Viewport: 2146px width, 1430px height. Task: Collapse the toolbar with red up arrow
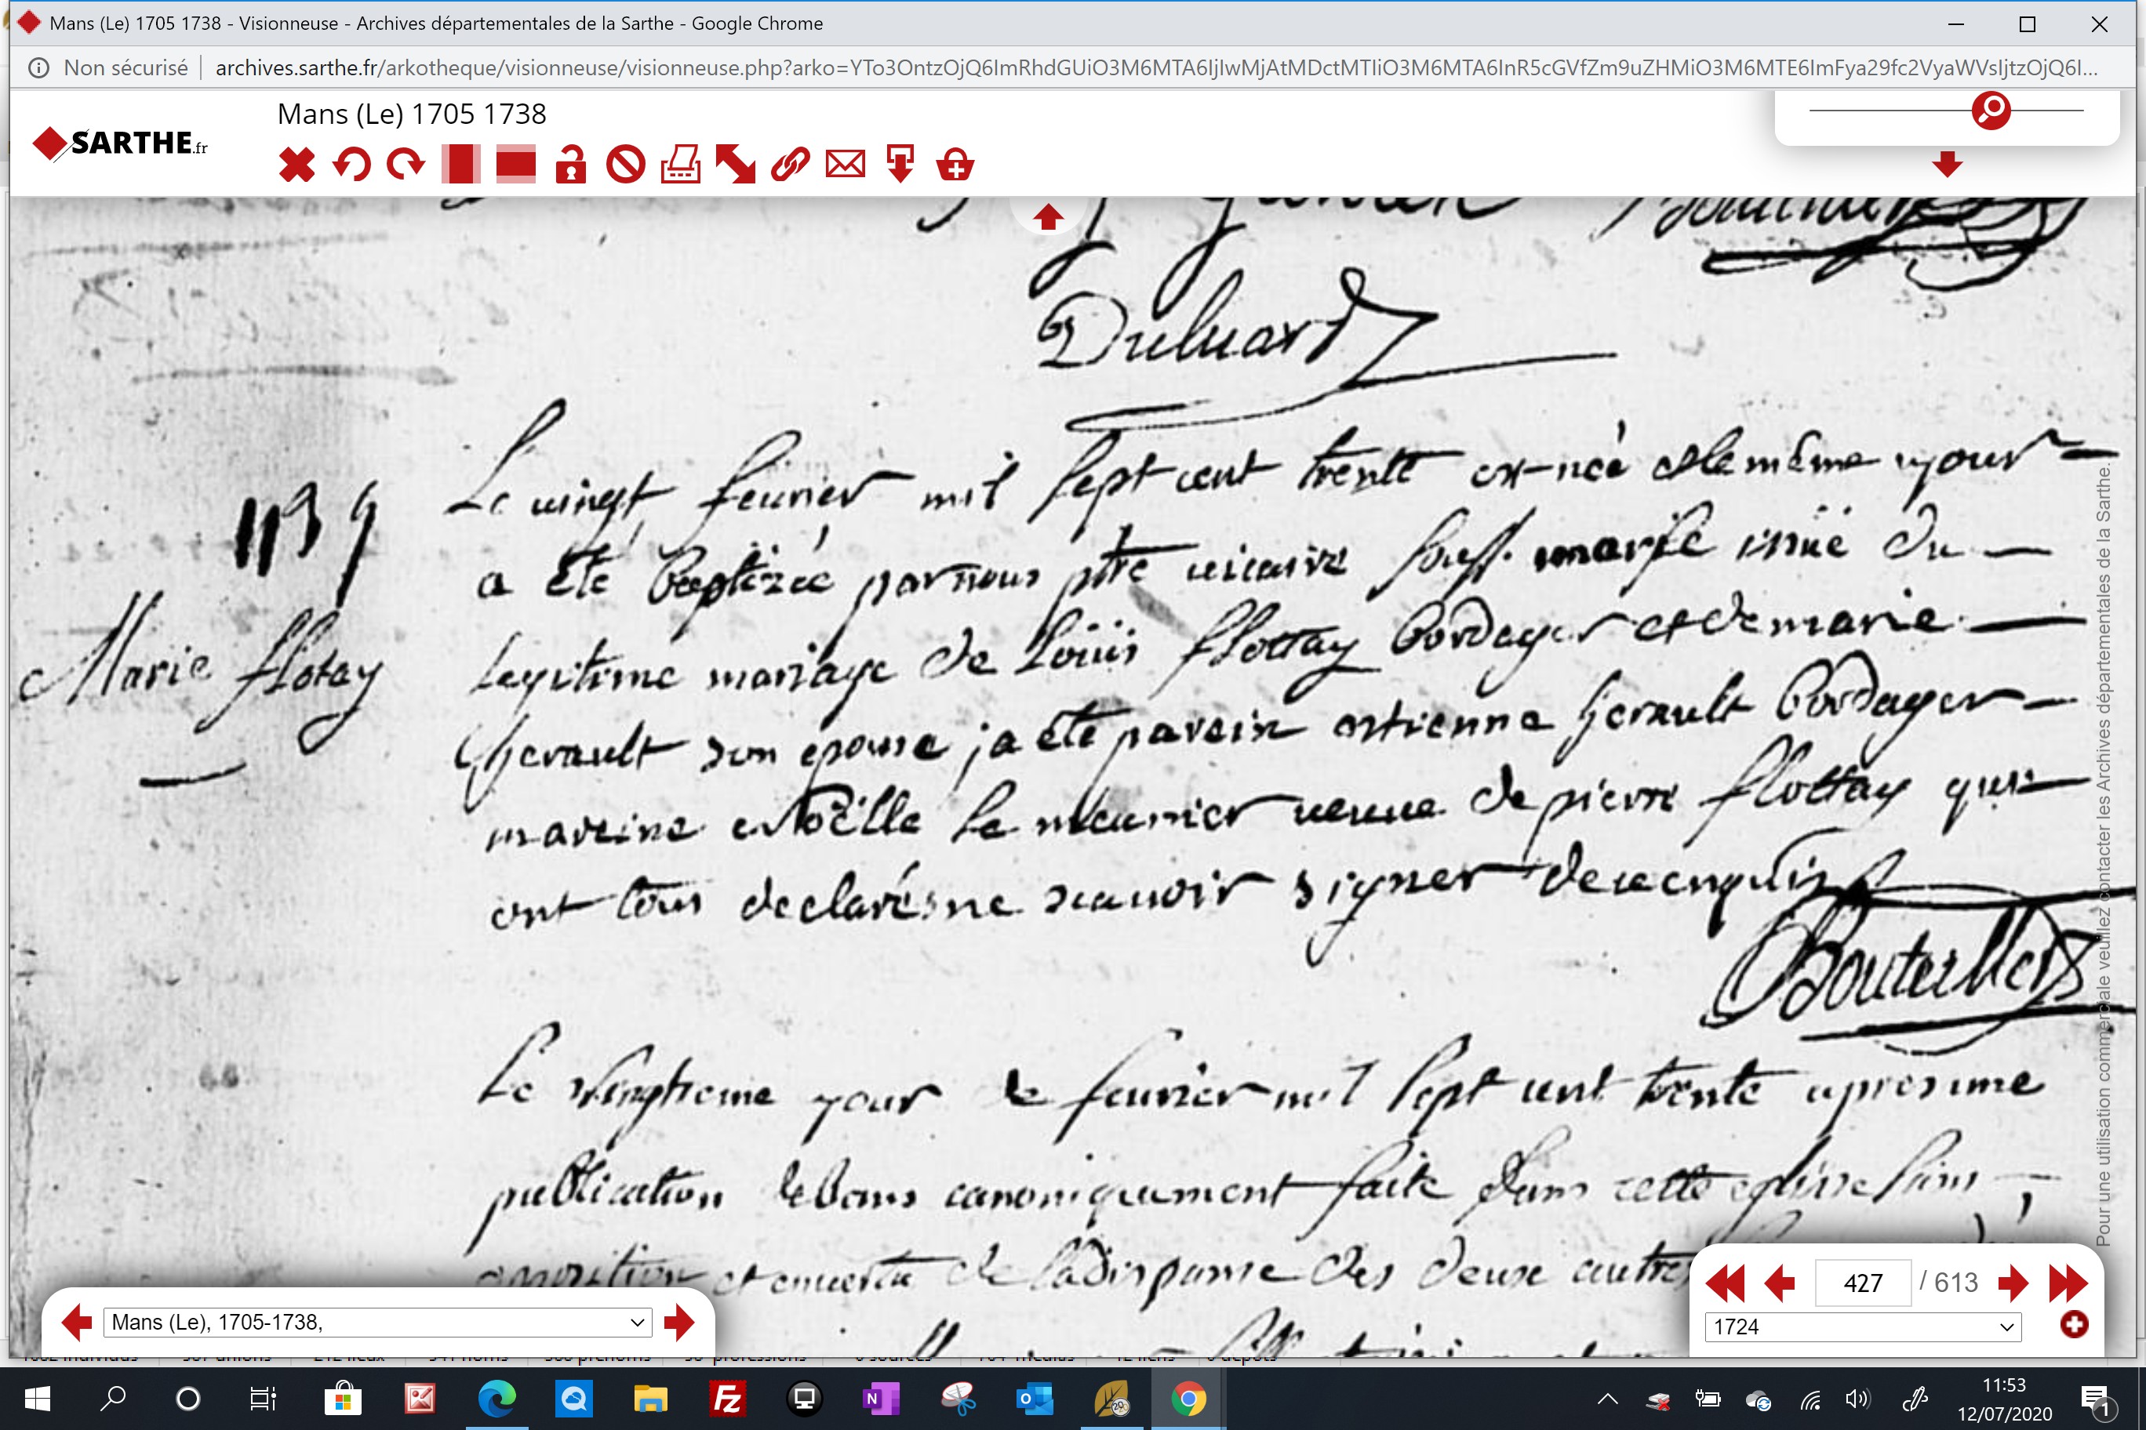tap(1047, 217)
